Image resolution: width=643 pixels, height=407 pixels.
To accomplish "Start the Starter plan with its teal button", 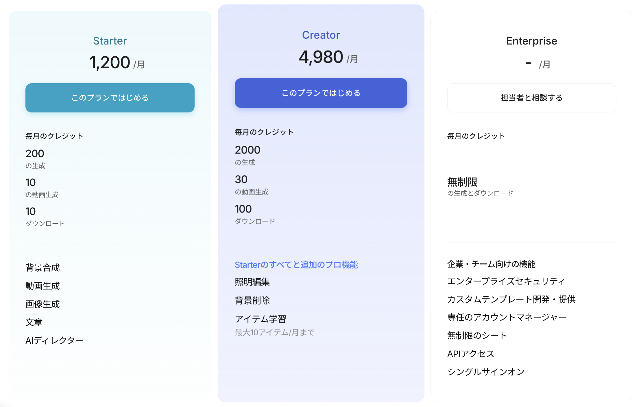I will coord(110,98).
